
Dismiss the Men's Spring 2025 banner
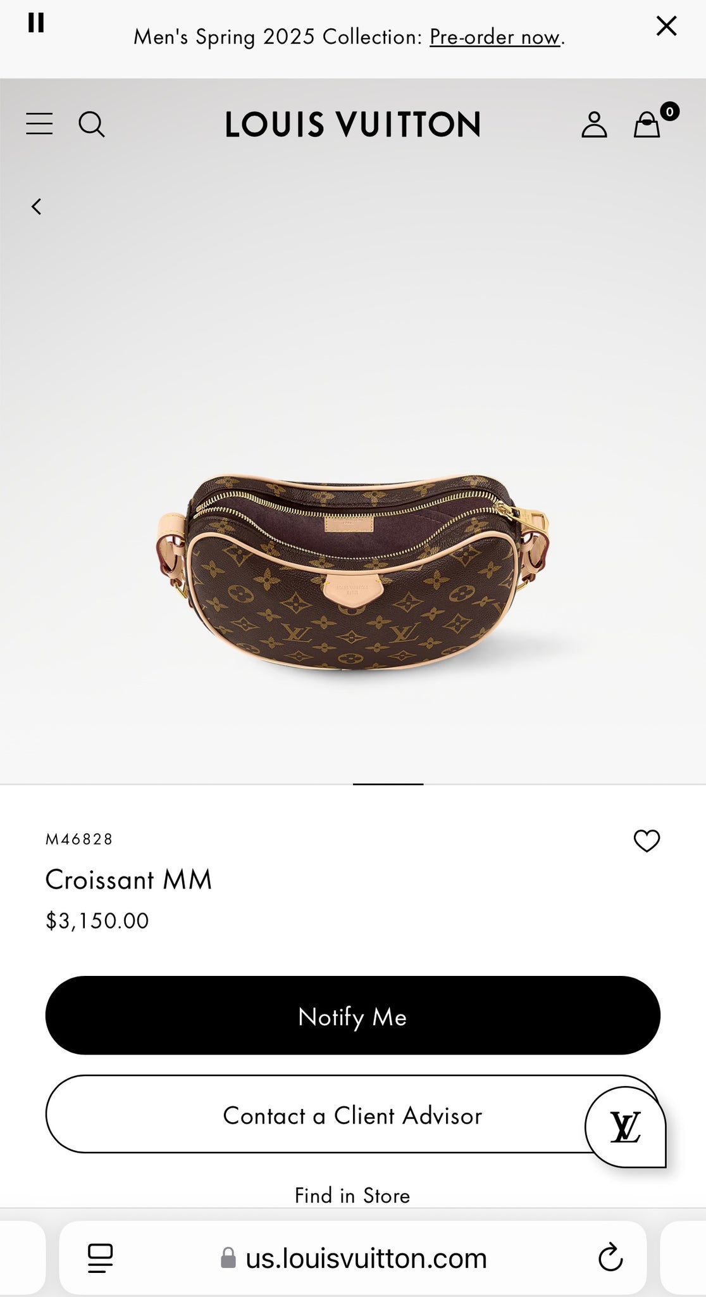[666, 26]
